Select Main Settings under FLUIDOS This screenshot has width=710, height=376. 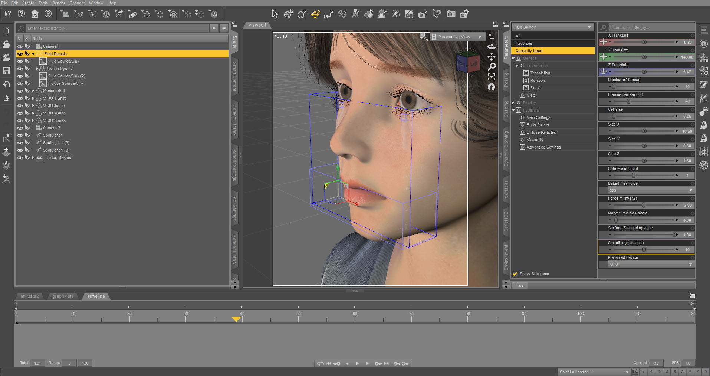pyautogui.click(x=538, y=117)
